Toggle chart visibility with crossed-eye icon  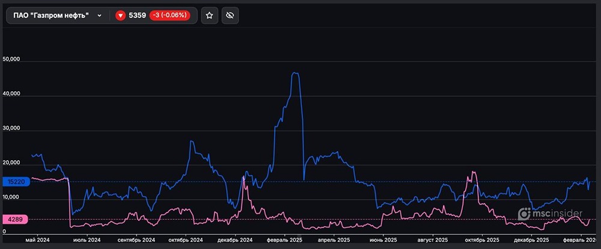click(x=230, y=16)
